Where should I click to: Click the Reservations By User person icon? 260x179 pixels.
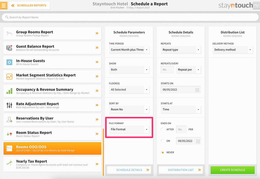[9, 119]
